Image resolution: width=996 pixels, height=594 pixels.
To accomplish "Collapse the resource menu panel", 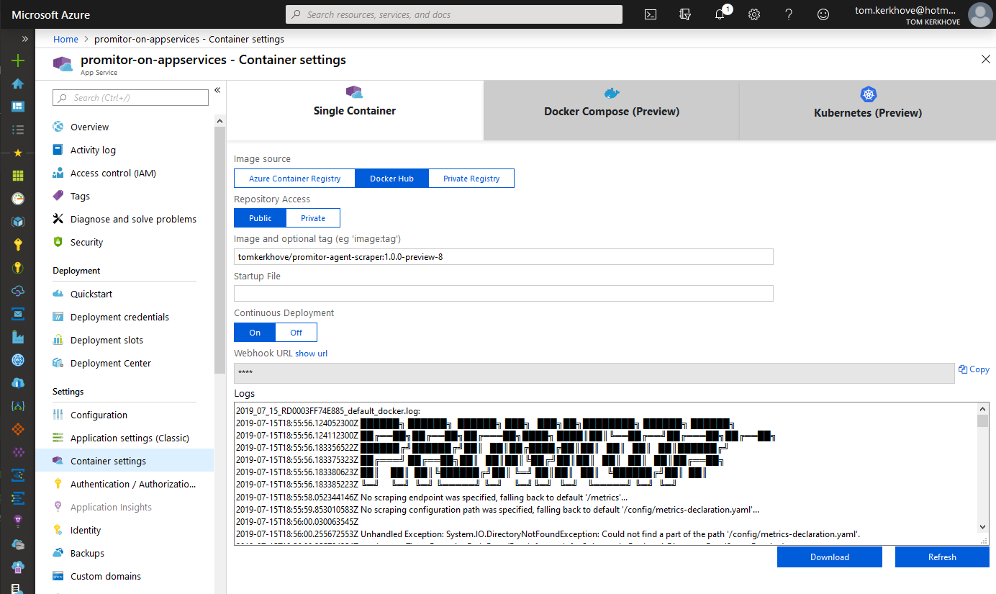I will (217, 91).
